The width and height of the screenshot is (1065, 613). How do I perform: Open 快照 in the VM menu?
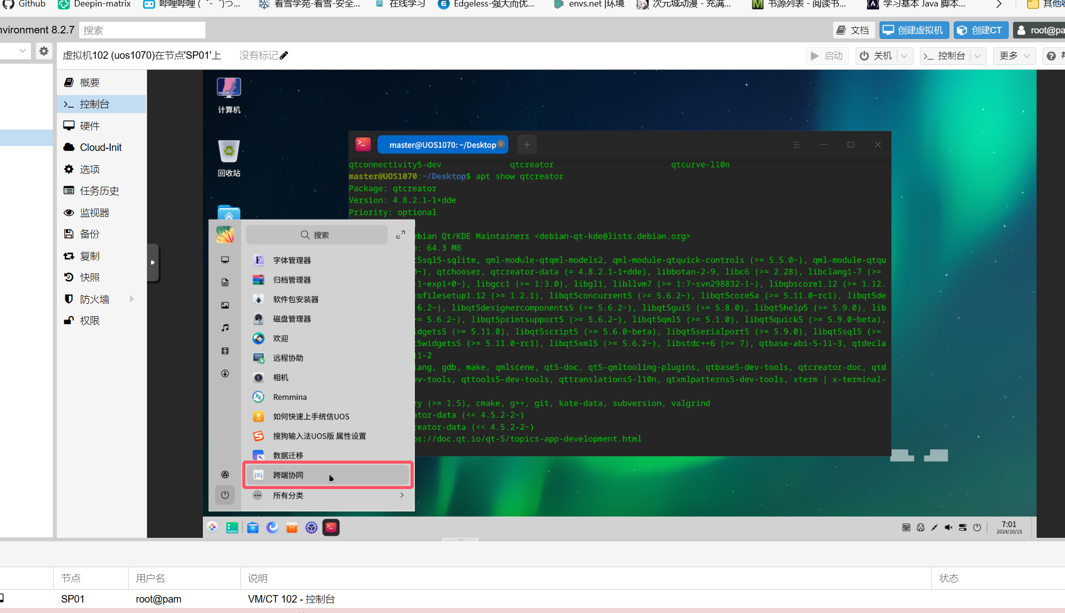[x=102, y=277]
